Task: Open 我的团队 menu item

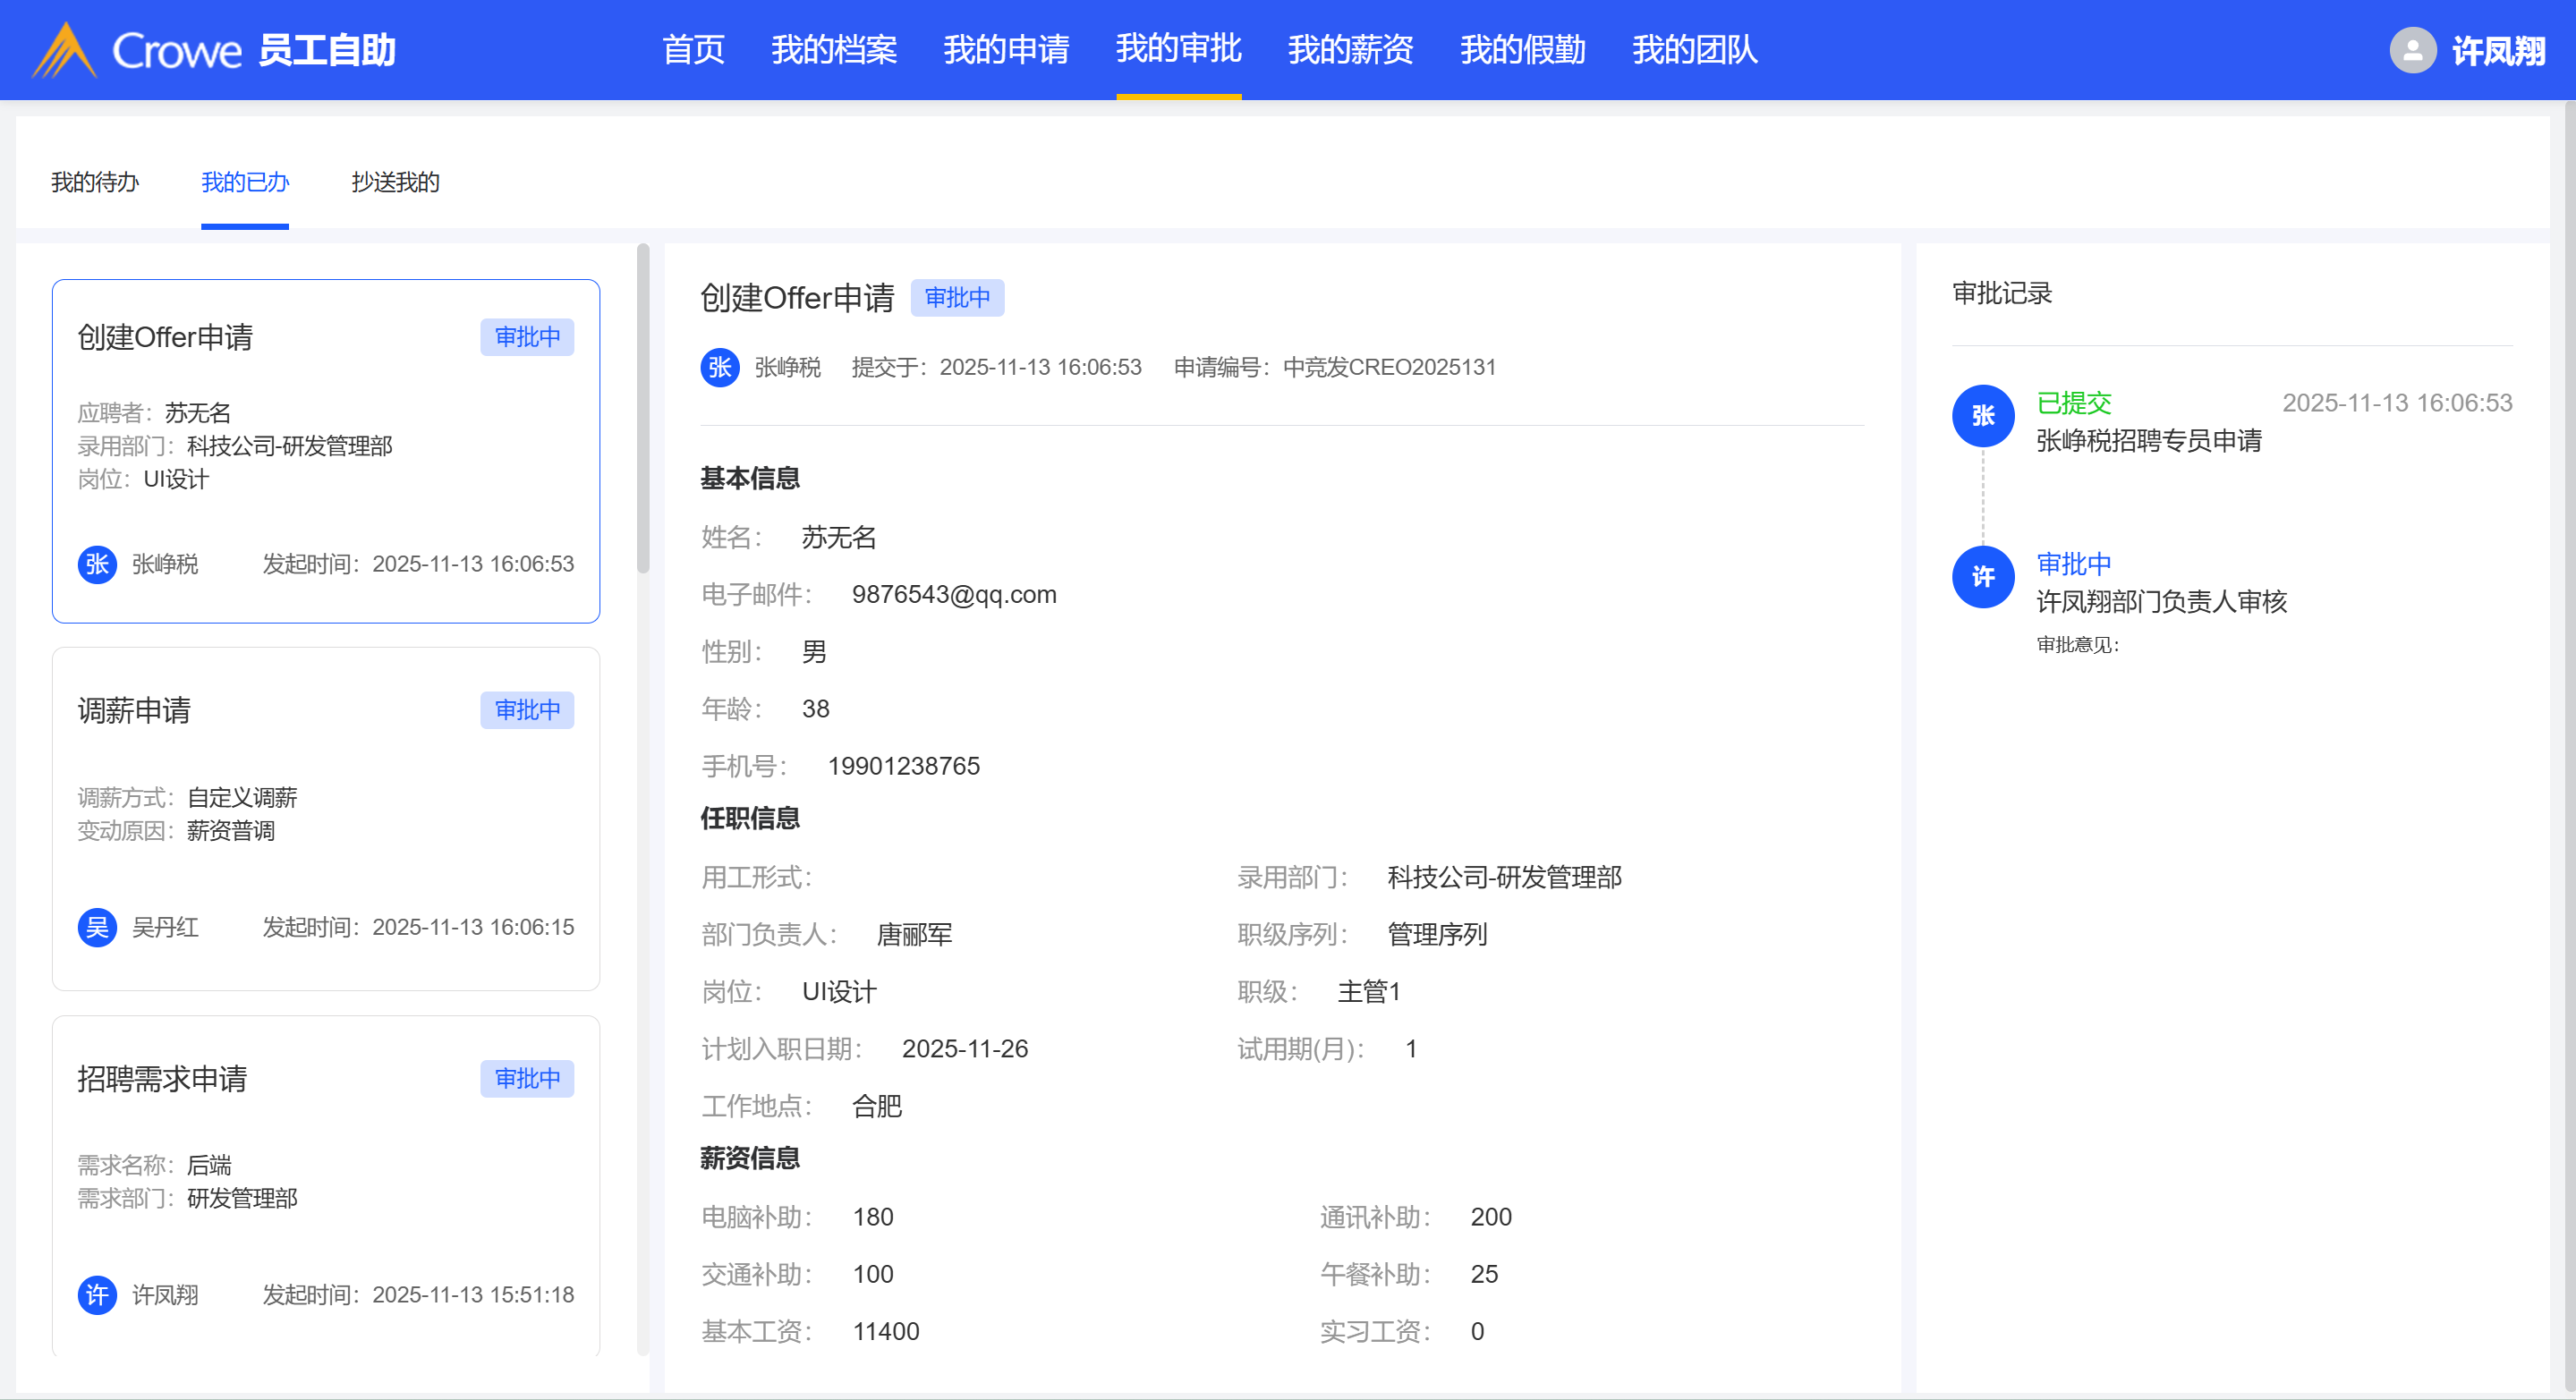Action: [1694, 50]
